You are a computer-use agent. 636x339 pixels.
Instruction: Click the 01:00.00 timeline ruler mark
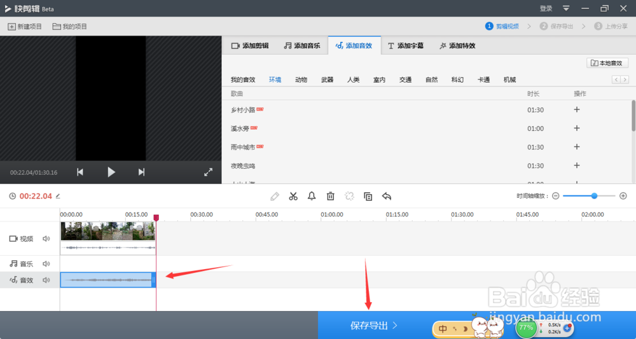[x=332, y=214]
